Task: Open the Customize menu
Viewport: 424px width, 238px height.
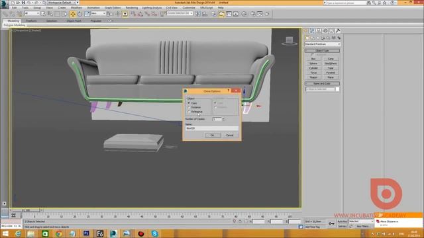Action: tap(189, 7)
